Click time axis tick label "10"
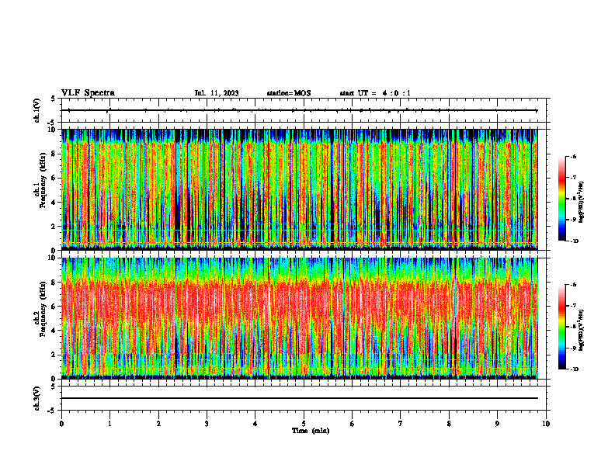Image resolution: width=615 pixels, height=475 pixels. [546, 424]
